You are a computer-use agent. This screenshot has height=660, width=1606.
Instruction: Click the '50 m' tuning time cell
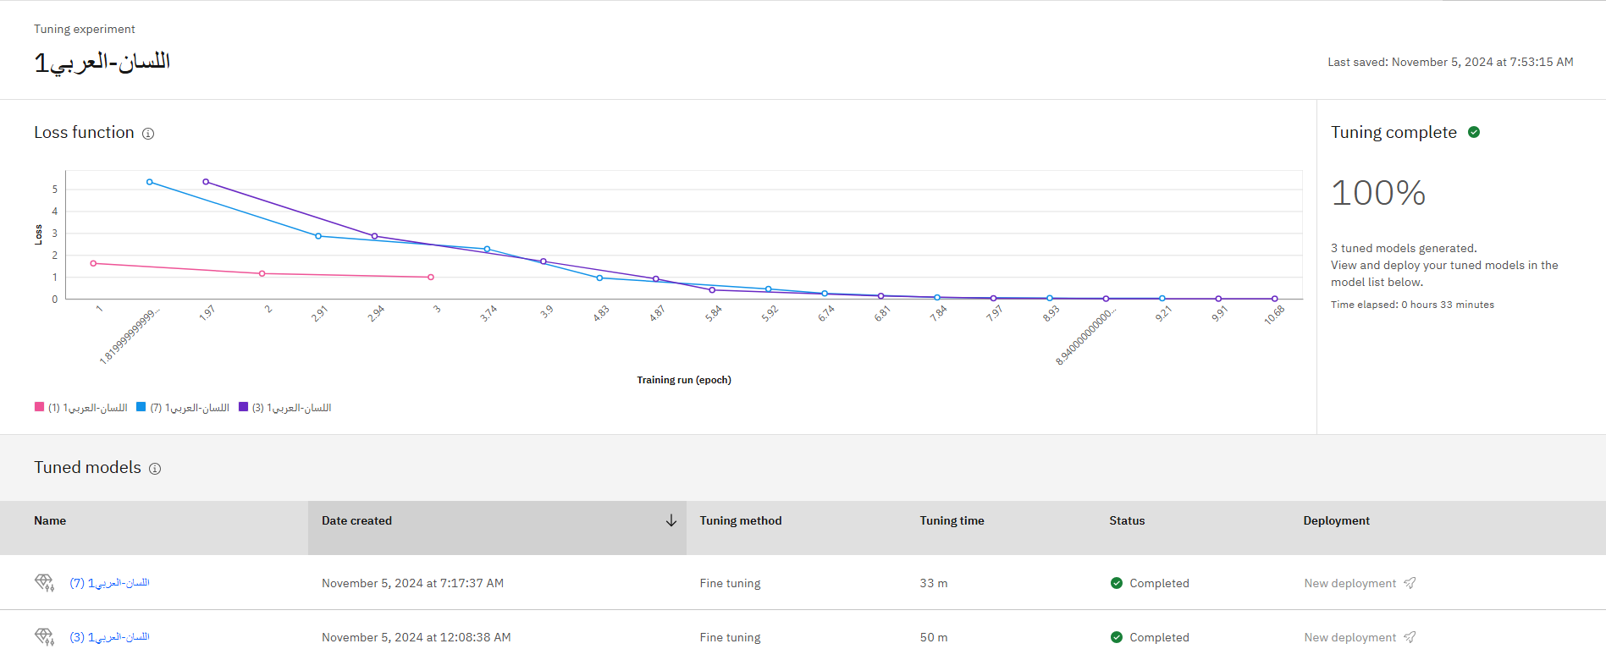(x=934, y=637)
